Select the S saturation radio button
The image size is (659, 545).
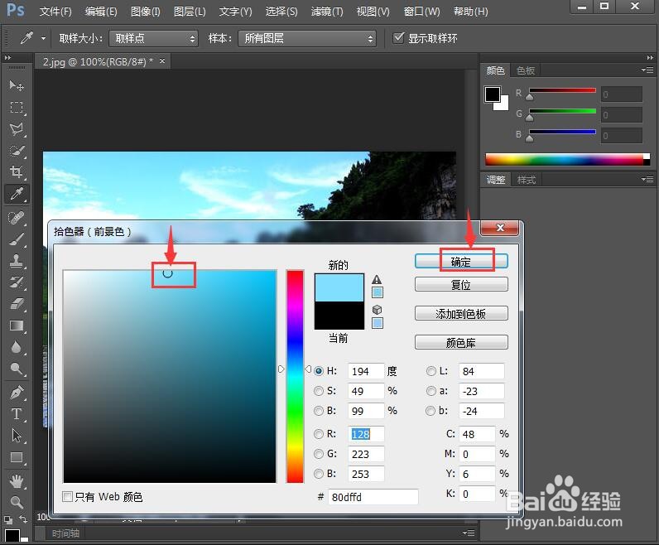click(x=319, y=391)
